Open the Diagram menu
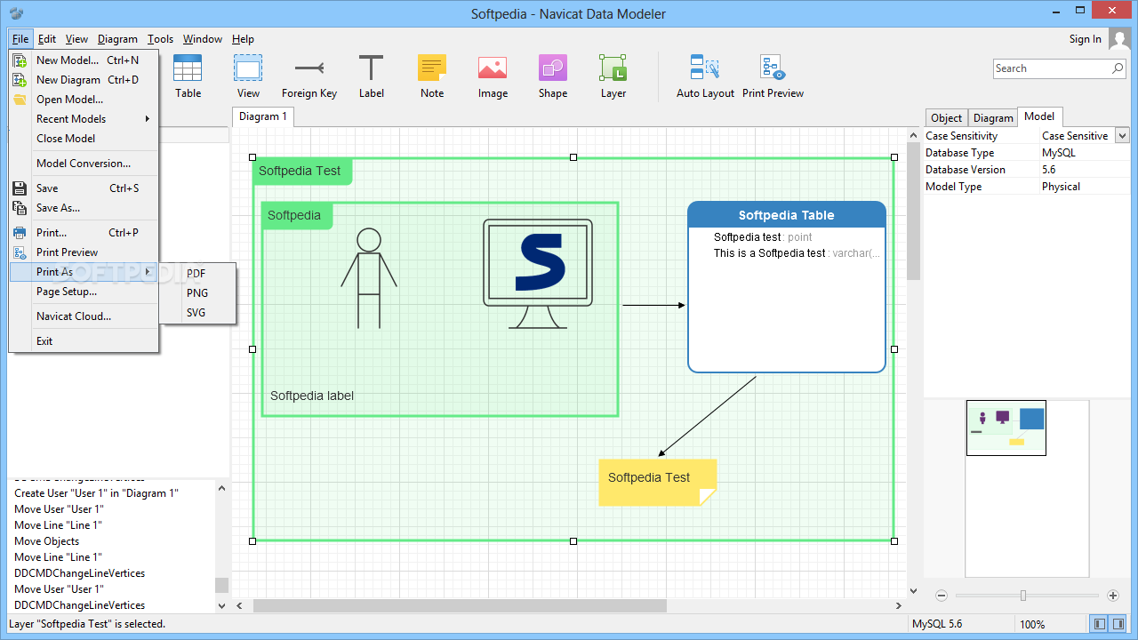This screenshot has height=640, width=1138. pyautogui.click(x=117, y=39)
